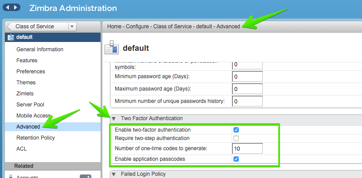This screenshot has height=178, width=362.
Task: Open the Mobile Access section
Action: pyautogui.click(x=34, y=116)
